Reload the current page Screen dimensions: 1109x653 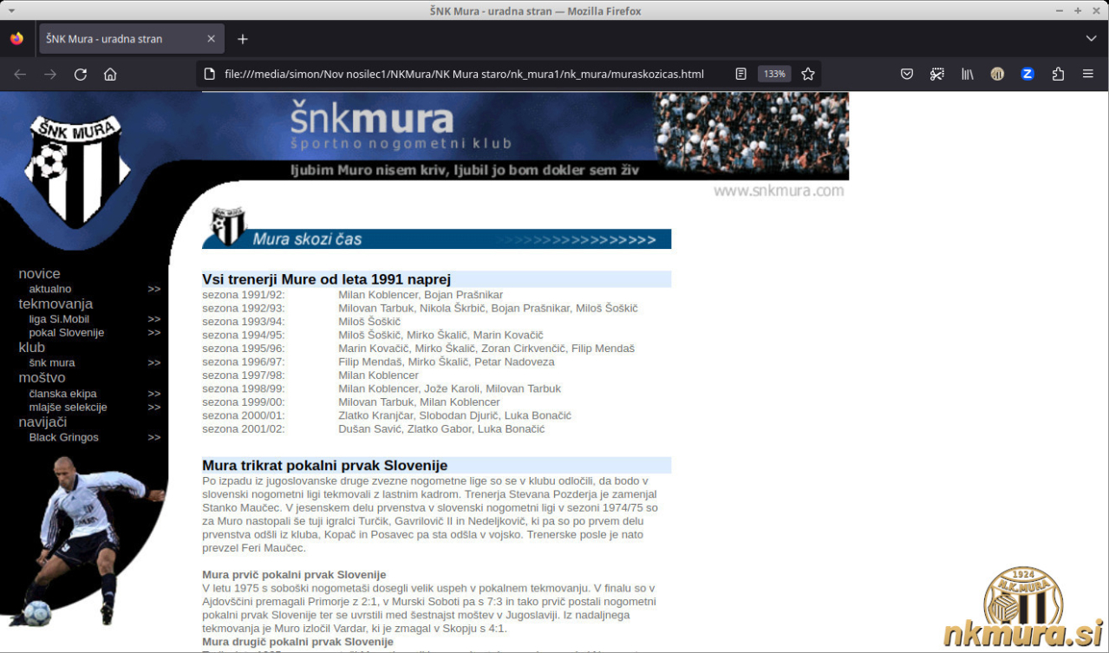tap(81, 75)
